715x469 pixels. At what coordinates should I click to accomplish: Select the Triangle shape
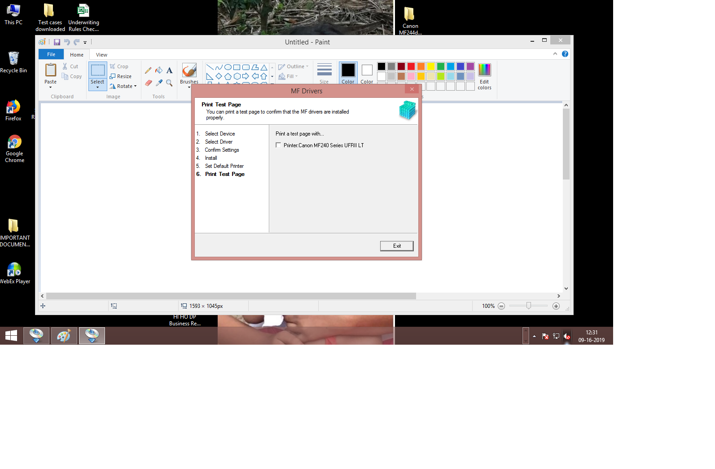tap(264, 67)
